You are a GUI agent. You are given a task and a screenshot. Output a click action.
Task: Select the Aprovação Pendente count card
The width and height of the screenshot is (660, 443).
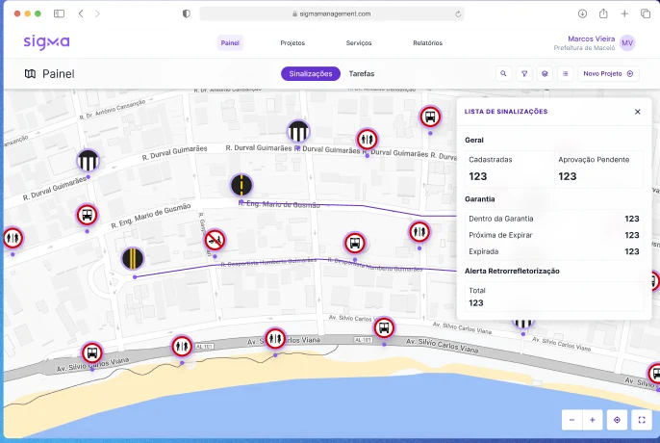599,169
